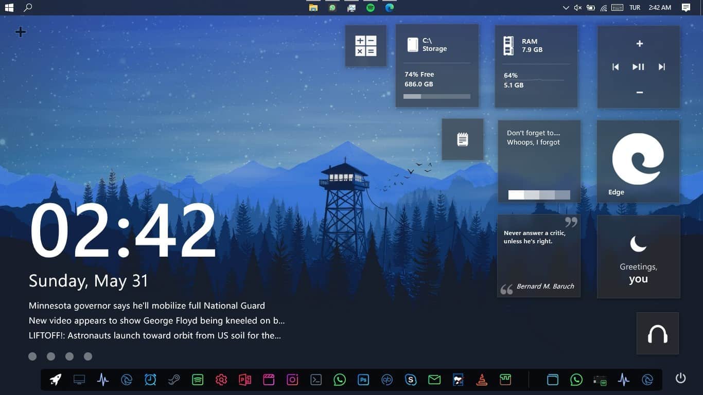Open the Action Center notifications icon
703x395 pixels.
tap(686, 8)
